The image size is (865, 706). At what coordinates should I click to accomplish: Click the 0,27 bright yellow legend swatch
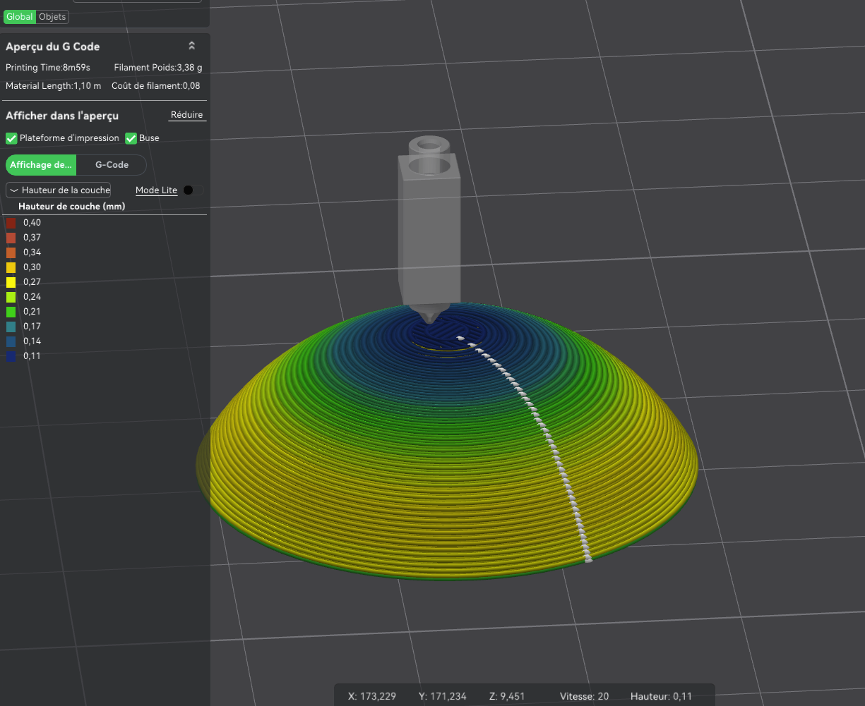(11, 282)
